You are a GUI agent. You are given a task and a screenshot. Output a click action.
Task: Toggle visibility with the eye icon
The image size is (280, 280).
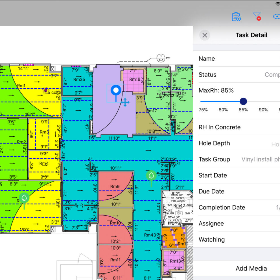276,16
